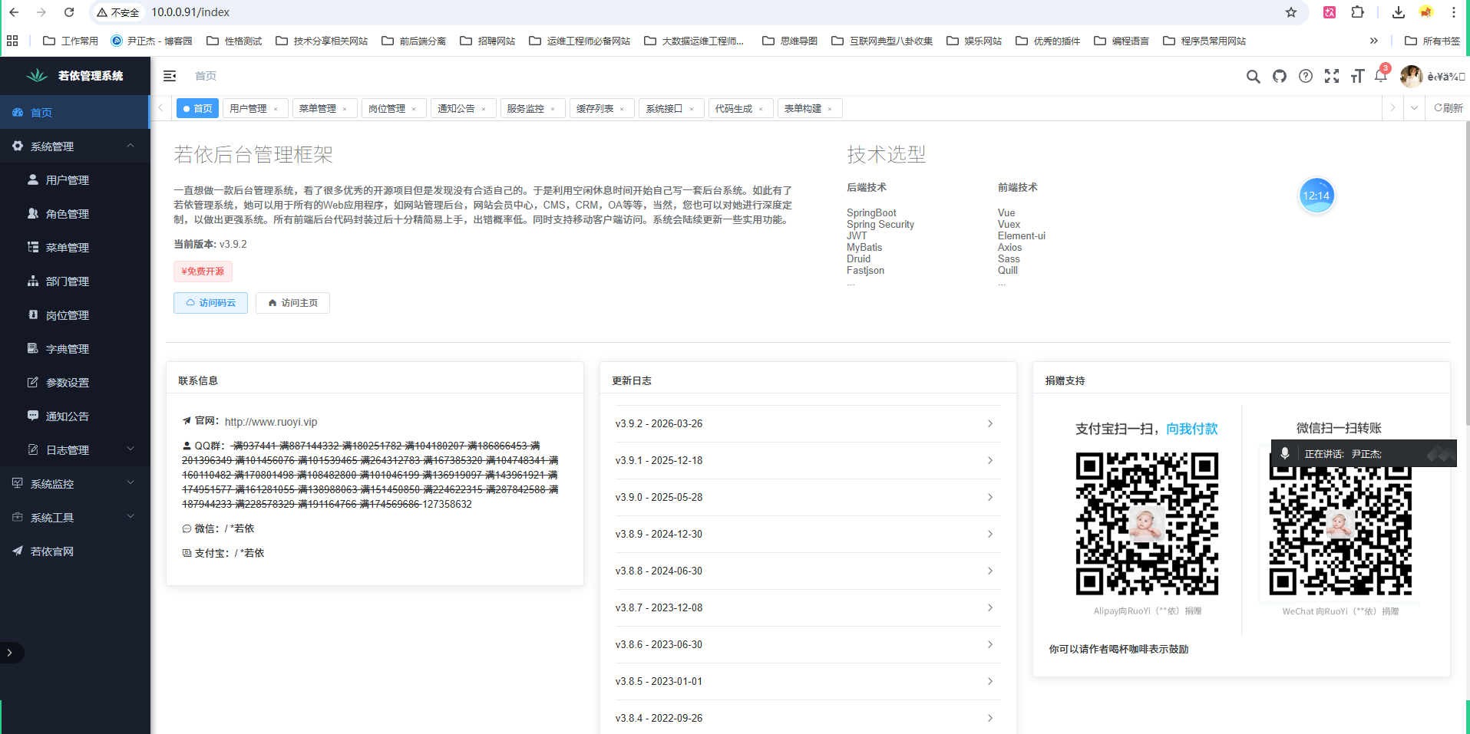This screenshot has width=1470, height=734.
Task: Switch to the 首页 tab
Action: (197, 108)
